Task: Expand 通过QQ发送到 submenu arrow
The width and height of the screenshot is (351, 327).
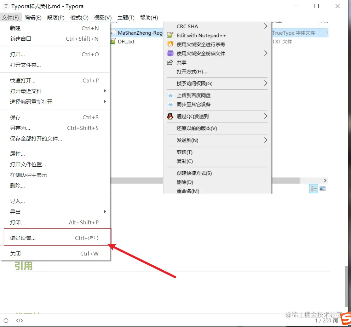Action: point(265,116)
